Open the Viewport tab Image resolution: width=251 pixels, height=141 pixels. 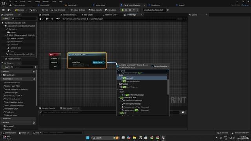[x=44, y=15]
